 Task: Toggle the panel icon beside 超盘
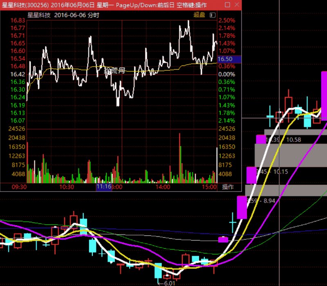(x=213, y=15)
